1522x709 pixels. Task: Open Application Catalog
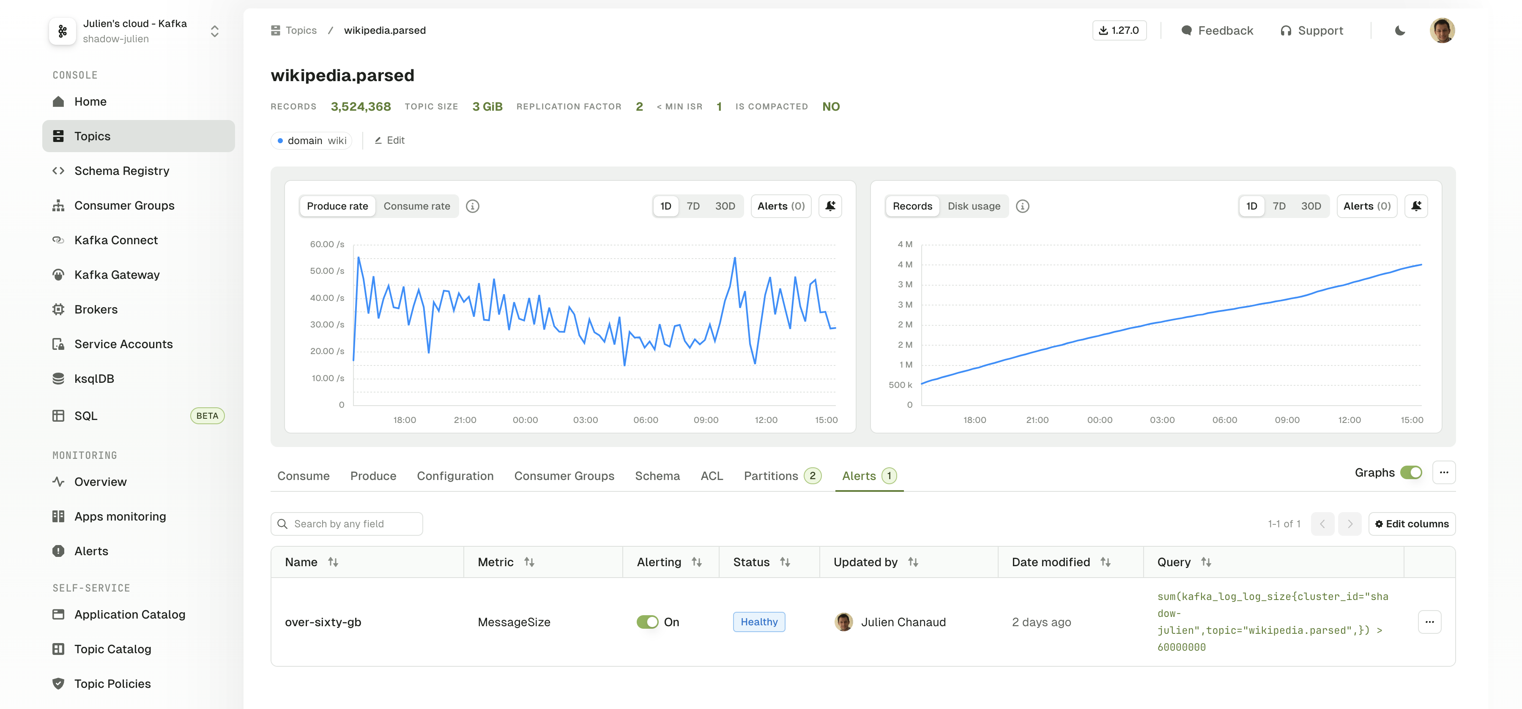(x=138, y=614)
